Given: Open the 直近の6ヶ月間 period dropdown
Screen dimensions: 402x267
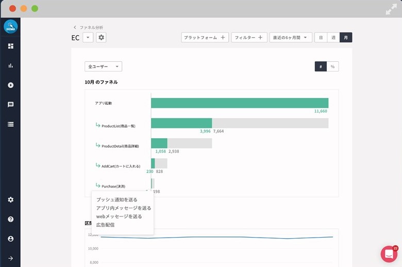Looking at the screenshot, I should point(291,38).
